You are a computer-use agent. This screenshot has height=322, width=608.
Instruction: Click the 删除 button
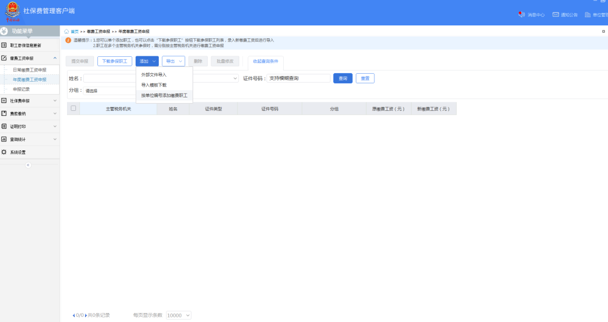click(x=198, y=61)
